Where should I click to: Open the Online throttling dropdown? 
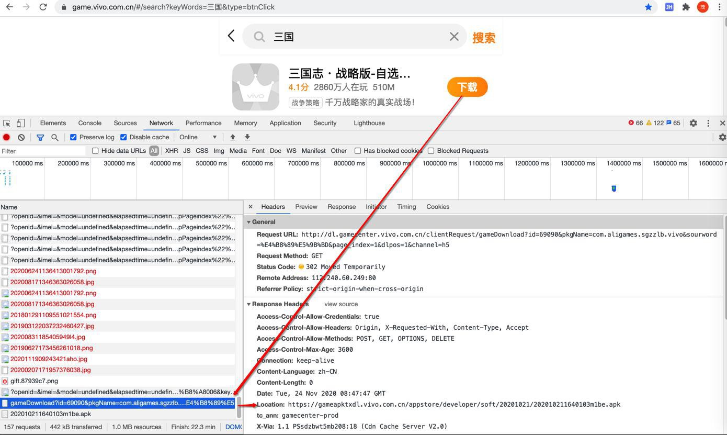pos(198,137)
